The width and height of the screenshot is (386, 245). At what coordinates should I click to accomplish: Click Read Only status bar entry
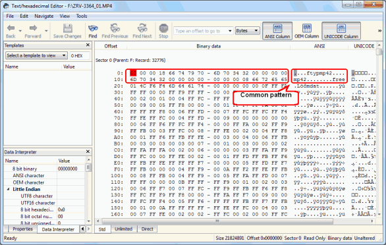point(314,238)
